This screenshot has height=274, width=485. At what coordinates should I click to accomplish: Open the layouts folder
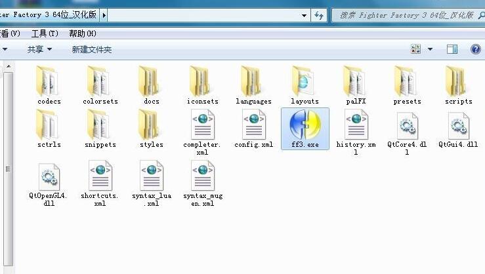pos(305,85)
